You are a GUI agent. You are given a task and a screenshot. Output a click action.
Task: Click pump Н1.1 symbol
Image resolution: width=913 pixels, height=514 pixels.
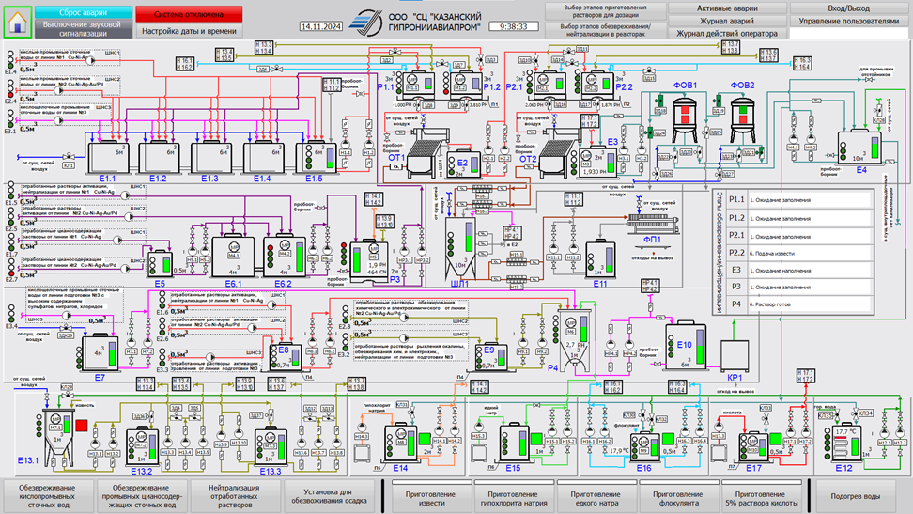[346, 144]
